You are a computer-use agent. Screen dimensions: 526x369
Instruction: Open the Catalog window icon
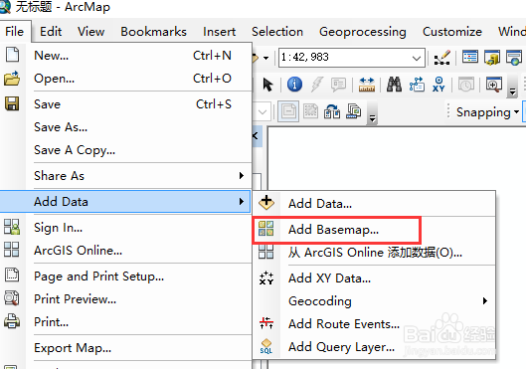coord(492,58)
